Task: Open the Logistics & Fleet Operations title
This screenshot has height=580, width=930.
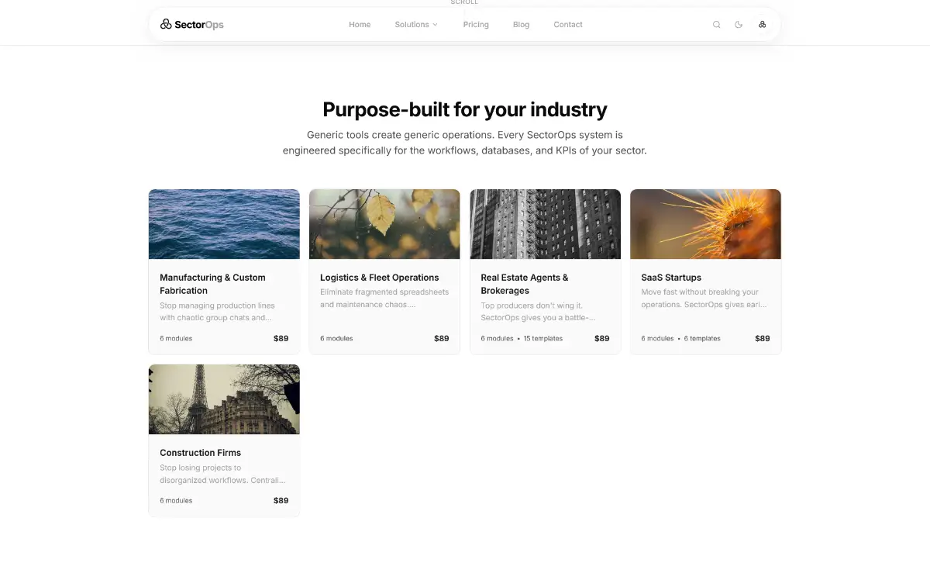Action: 380,278
